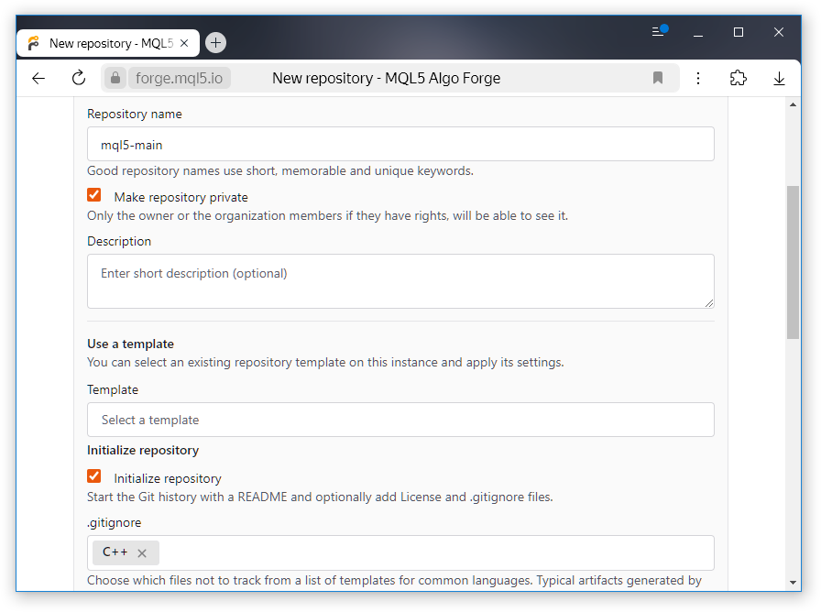Open the Select a template dropdown
The width and height of the screenshot is (821, 612).
pos(400,420)
